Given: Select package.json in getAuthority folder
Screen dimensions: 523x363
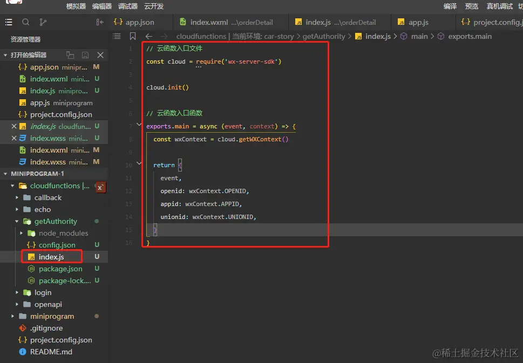Looking at the screenshot, I should 60,269.
